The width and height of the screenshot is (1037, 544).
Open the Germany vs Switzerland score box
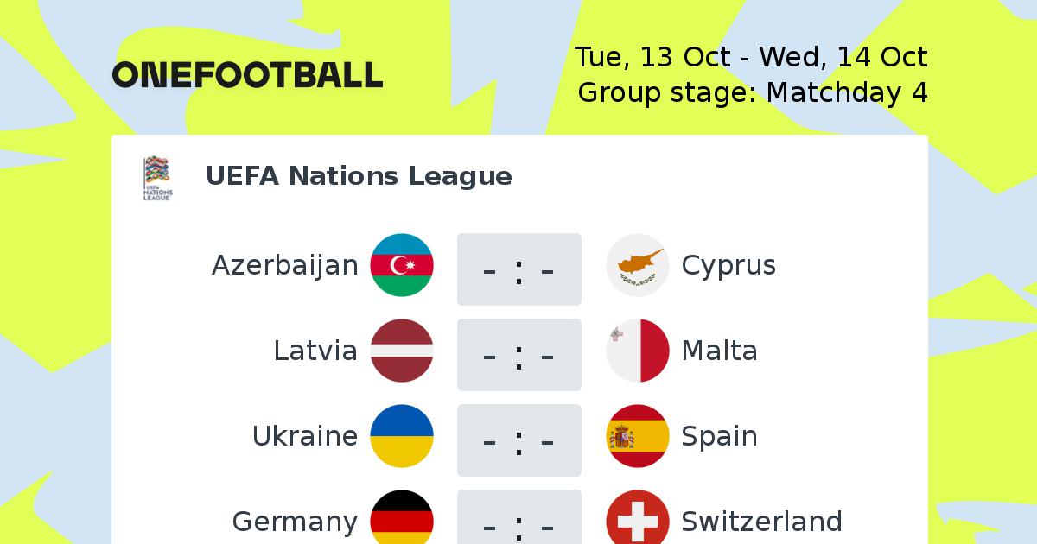pos(519,517)
